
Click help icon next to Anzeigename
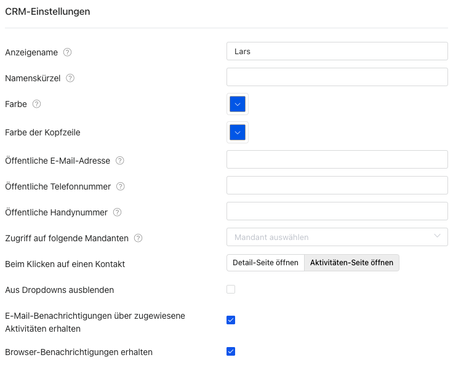pyautogui.click(x=68, y=52)
